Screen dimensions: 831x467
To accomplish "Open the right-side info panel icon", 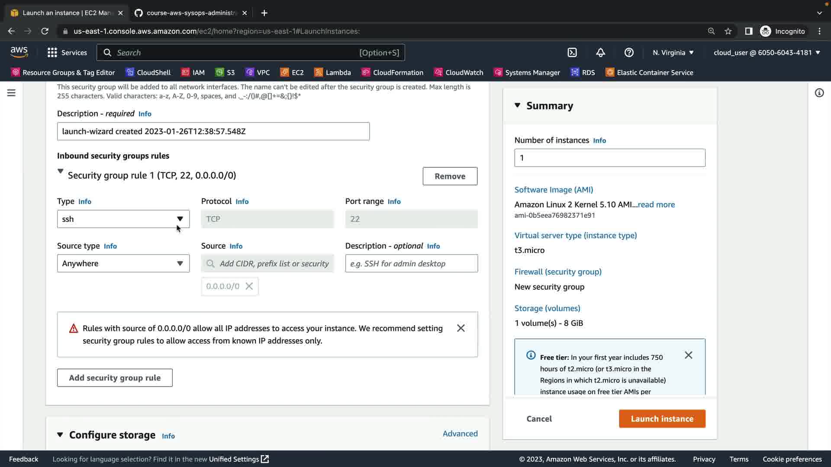I will [819, 93].
